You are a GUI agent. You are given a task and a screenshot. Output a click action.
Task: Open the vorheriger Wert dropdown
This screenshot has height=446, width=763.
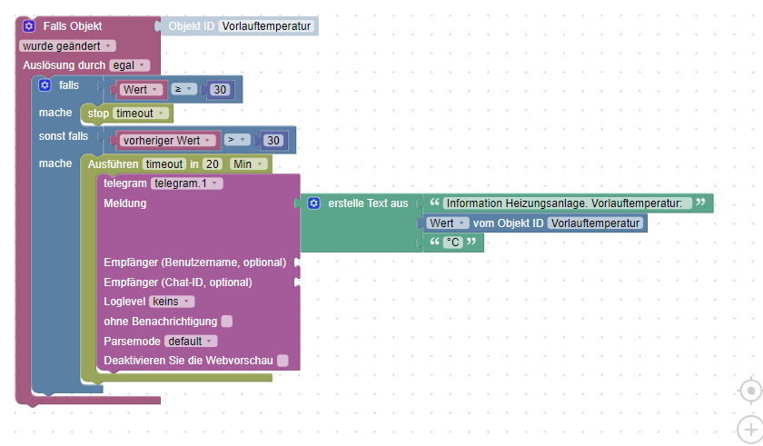pos(167,141)
